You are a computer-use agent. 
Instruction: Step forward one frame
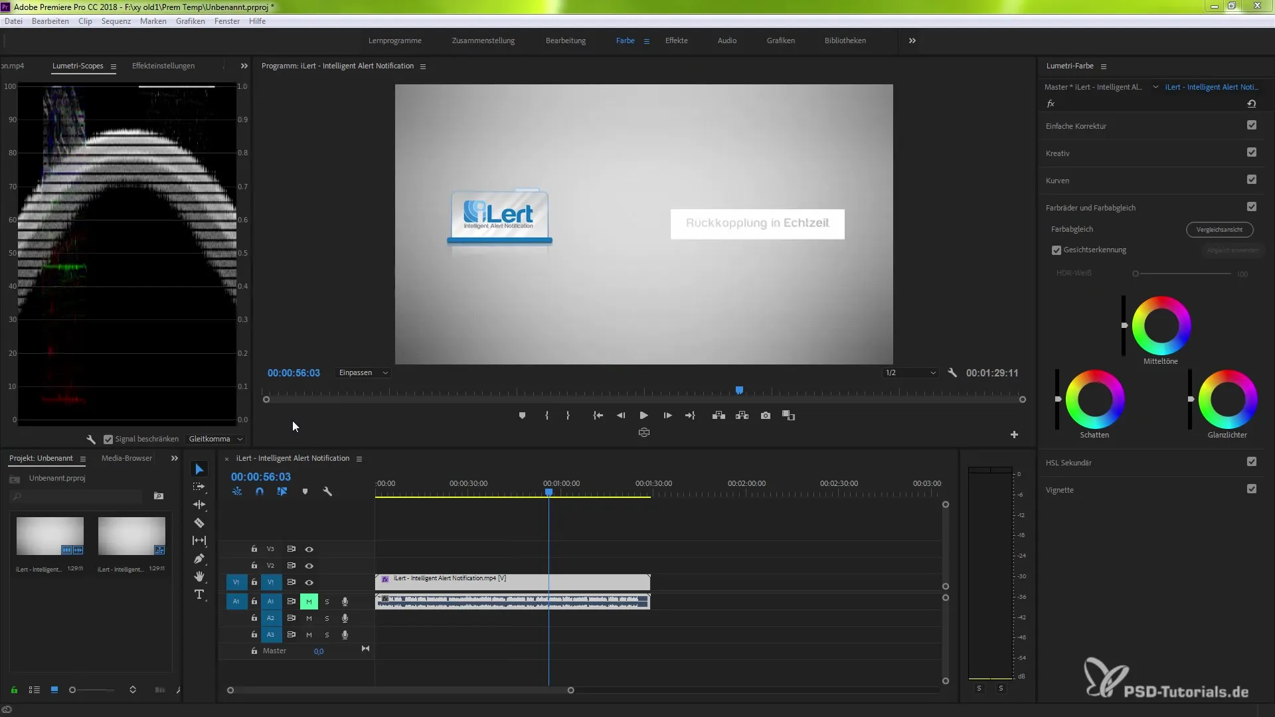pyautogui.click(x=667, y=416)
